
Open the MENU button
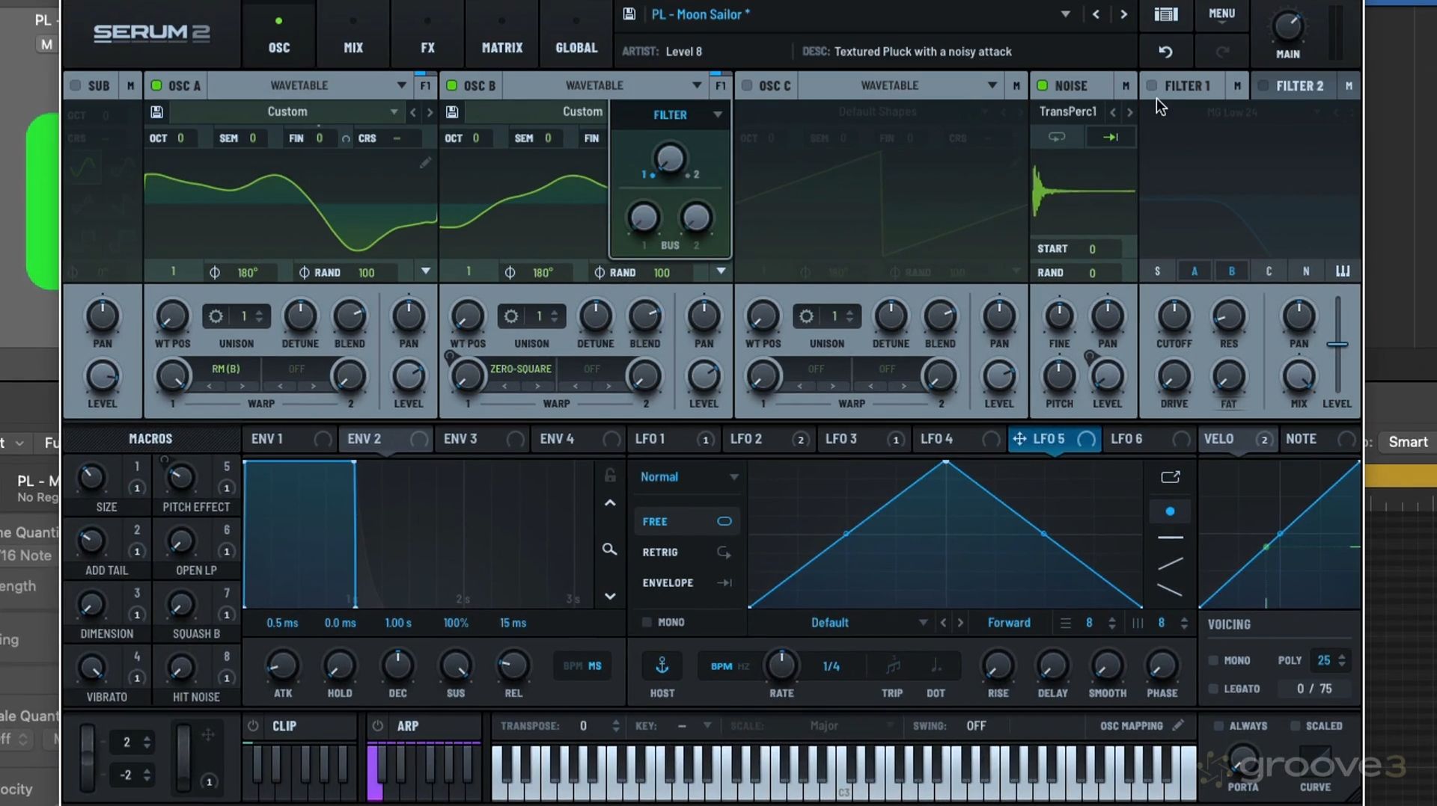coord(1221,14)
